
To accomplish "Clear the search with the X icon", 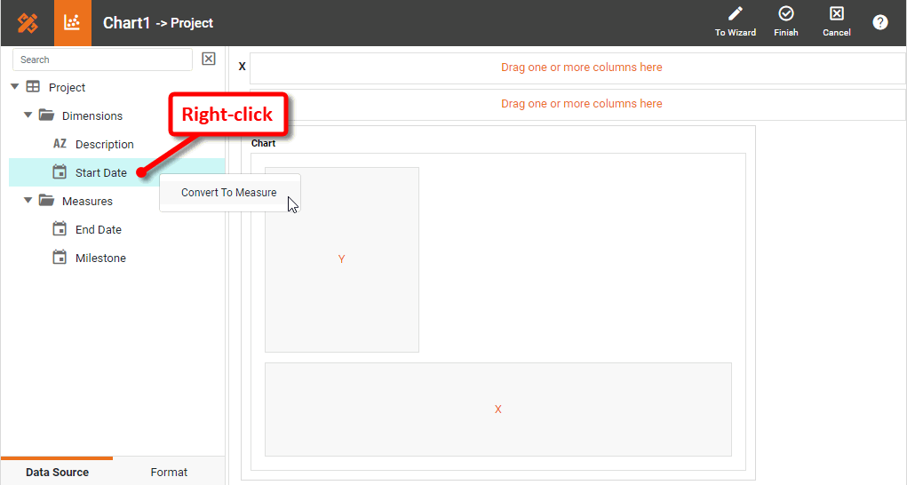I will (209, 60).
